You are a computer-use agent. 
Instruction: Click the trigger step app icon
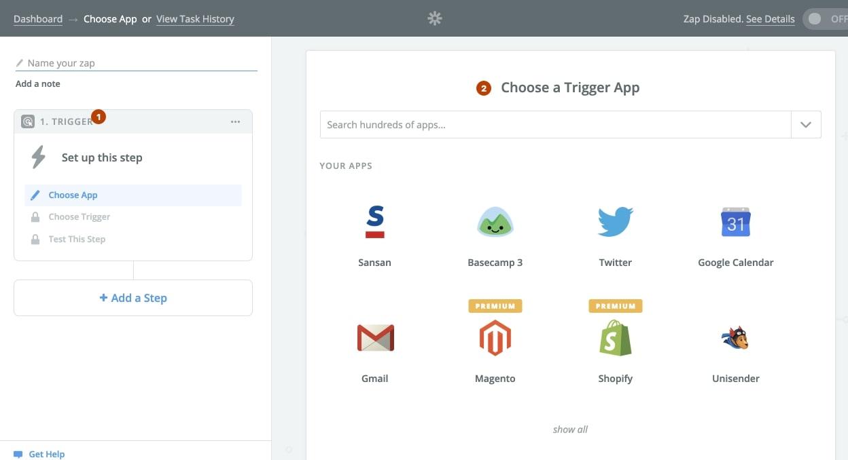click(x=28, y=121)
